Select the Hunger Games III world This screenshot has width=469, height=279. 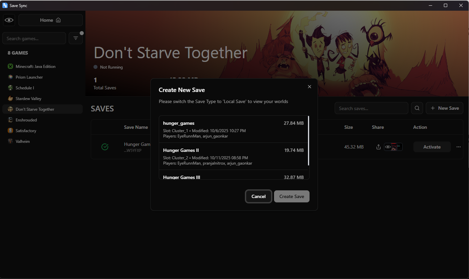pyautogui.click(x=233, y=175)
